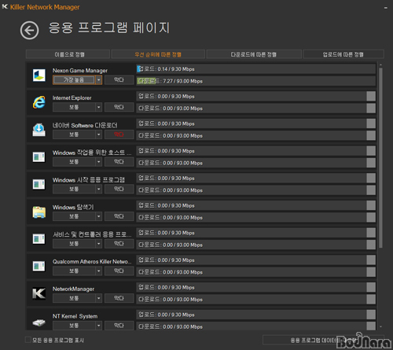Toggle red 막다 block for 네이버 Software 다운로더
The height and width of the screenshot is (350, 393).
click(119, 134)
